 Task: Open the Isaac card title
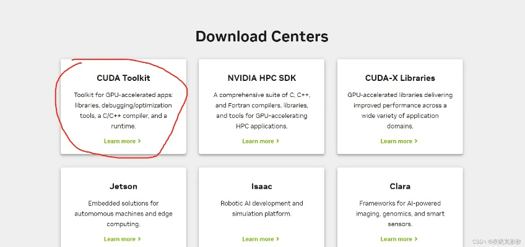point(261,186)
